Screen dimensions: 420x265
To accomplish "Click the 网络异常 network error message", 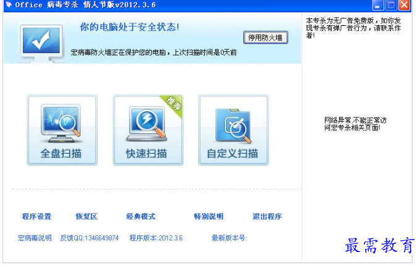I will (355, 124).
